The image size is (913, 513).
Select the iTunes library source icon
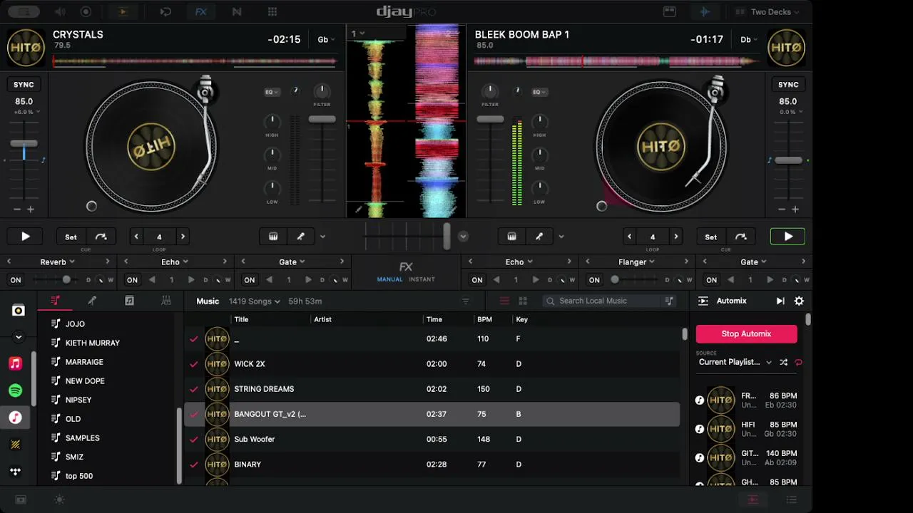click(15, 418)
